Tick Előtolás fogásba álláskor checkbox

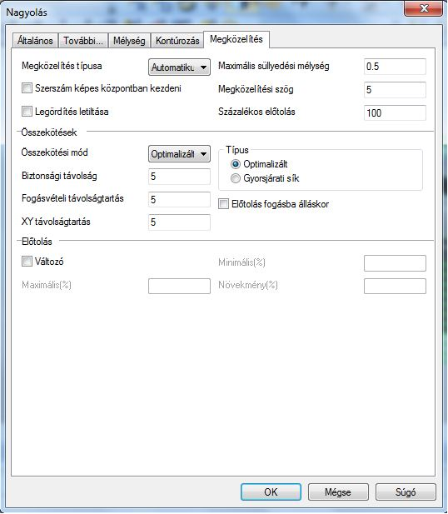(223, 204)
